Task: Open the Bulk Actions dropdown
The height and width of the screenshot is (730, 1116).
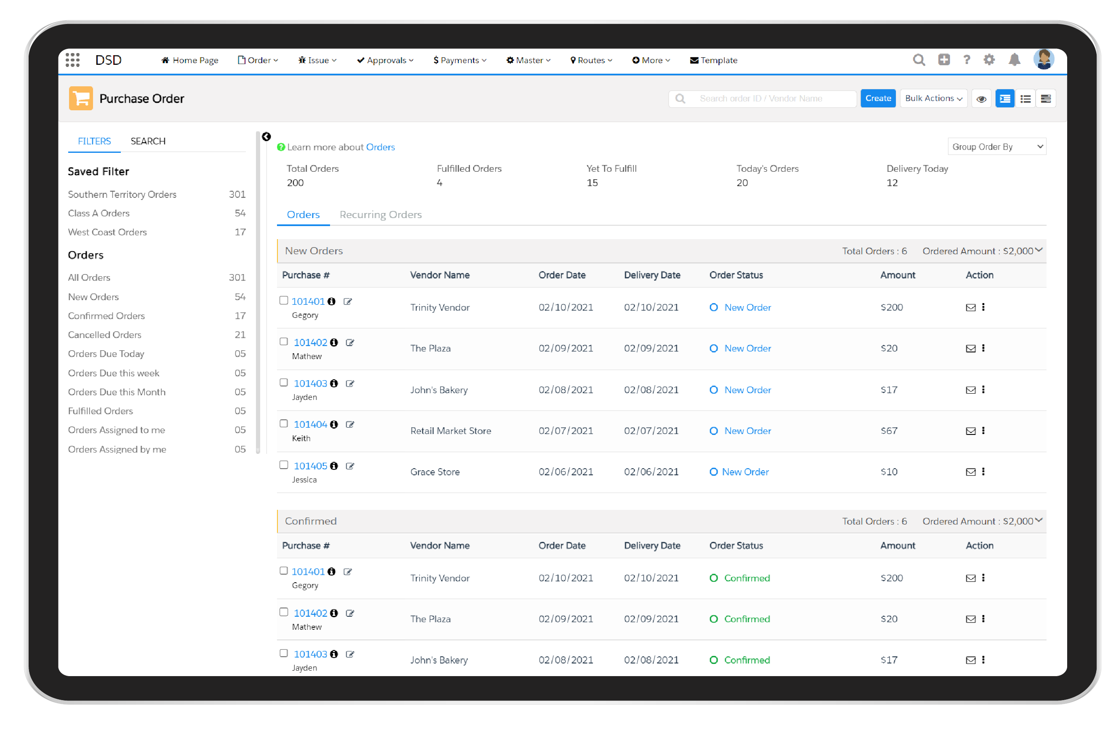Action: [933, 99]
